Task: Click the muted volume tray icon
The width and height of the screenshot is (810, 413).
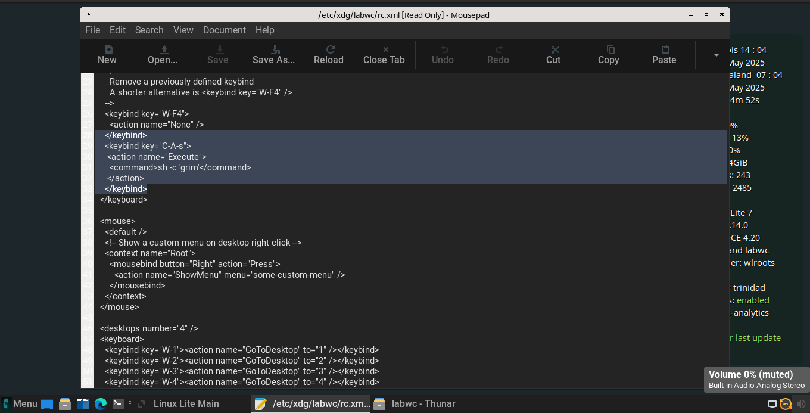Action: click(x=800, y=404)
